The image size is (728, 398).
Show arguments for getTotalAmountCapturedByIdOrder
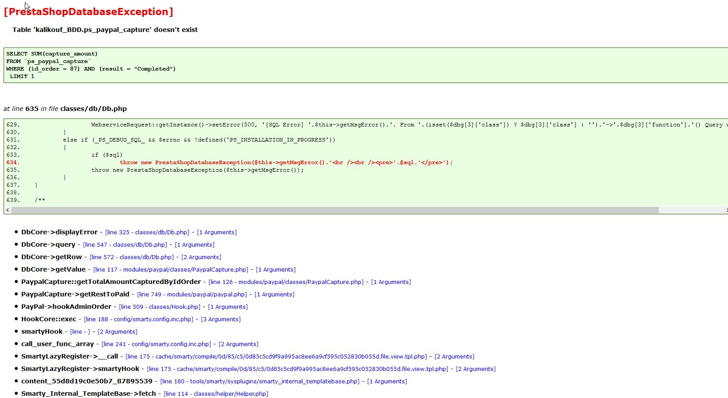pos(391,282)
